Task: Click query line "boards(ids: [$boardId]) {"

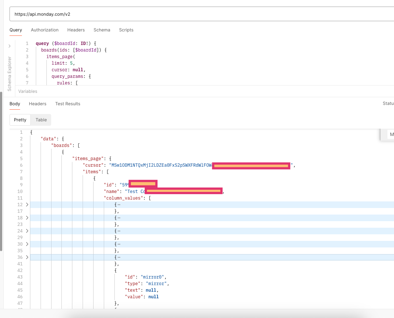Action: coord(74,50)
